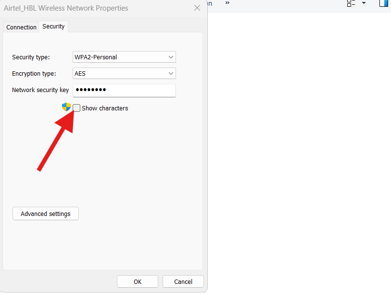
Task: Click the Show characters label text
Action: click(105, 108)
